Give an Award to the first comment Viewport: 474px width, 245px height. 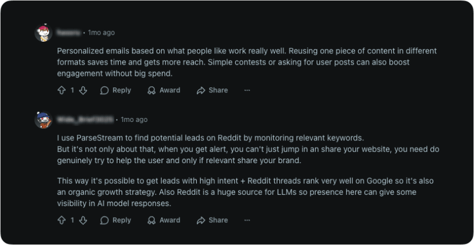tap(163, 90)
